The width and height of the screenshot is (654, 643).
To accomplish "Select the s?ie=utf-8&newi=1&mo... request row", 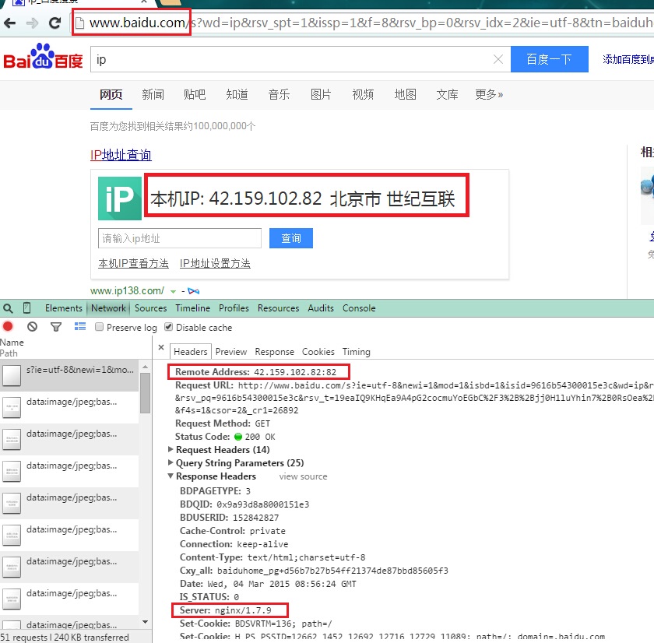I will pyautogui.click(x=69, y=375).
